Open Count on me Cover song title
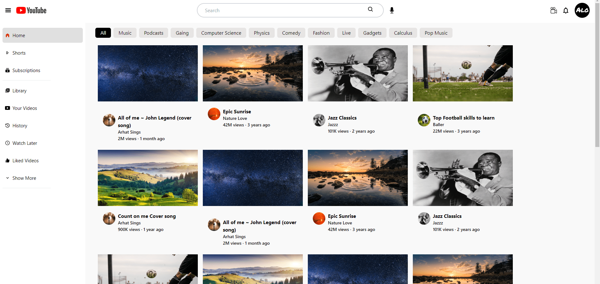The image size is (600, 284). tap(147, 216)
